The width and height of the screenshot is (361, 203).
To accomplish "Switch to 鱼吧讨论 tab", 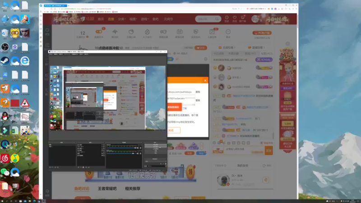I will point(82,189).
